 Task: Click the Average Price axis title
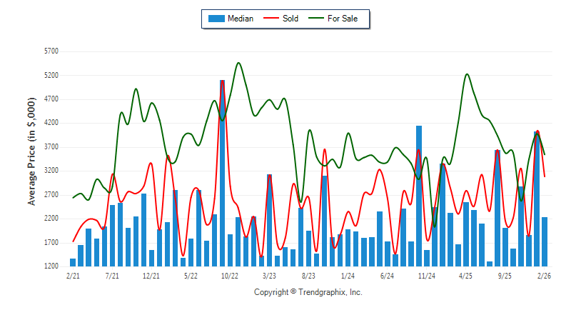[x=32, y=159]
